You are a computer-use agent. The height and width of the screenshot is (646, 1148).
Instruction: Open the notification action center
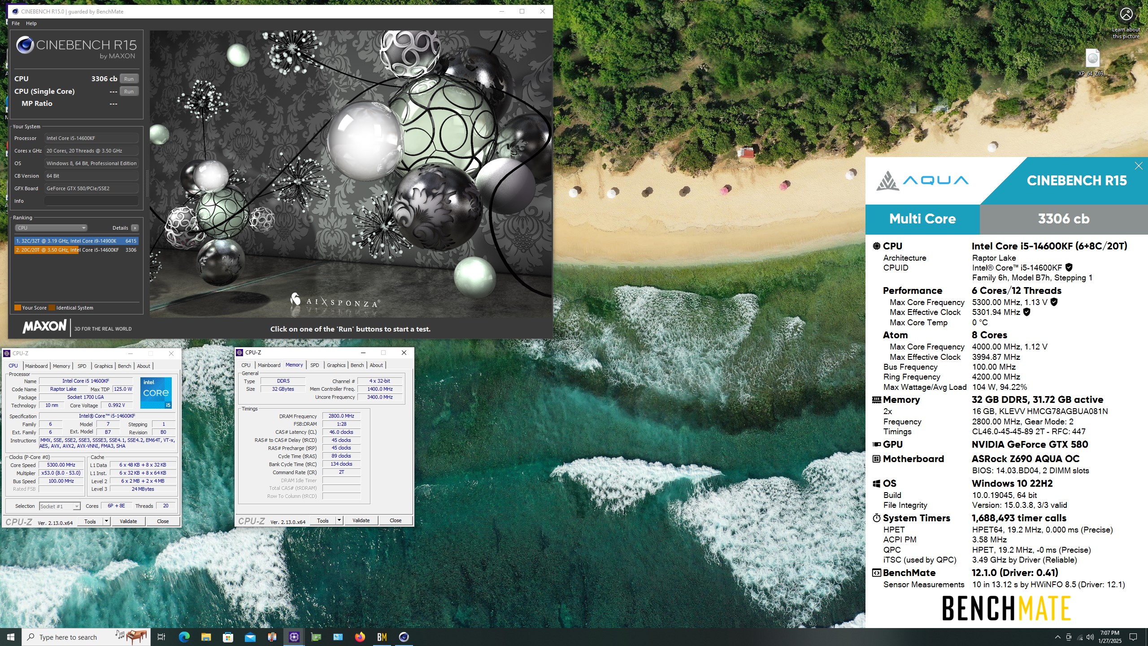pos(1133,637)
